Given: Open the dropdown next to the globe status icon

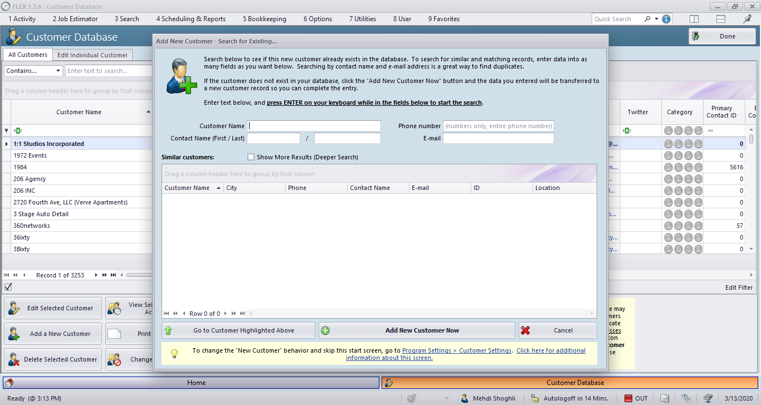Looking at the screenshot, I should (x=446, y=398).
